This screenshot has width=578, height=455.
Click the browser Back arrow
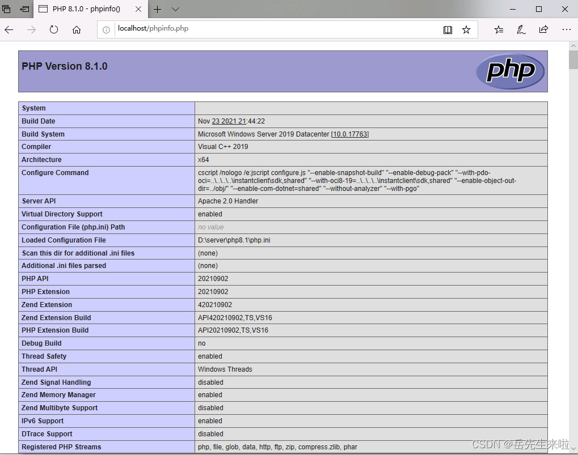pyautogui.click(x=9, y=30)
